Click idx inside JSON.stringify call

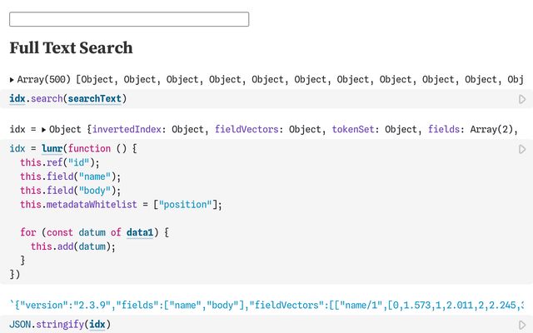click(97, 324)
